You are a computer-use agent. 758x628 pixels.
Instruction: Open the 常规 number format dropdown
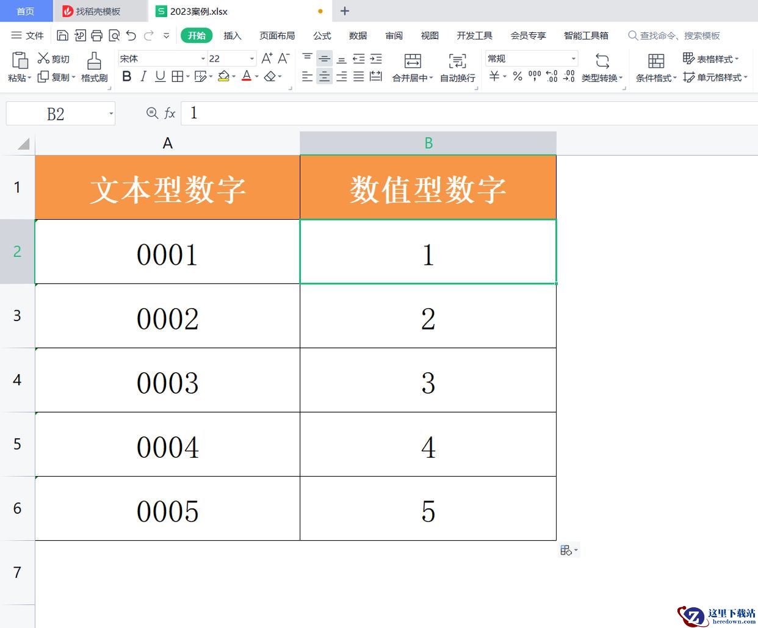coord(573,59)
